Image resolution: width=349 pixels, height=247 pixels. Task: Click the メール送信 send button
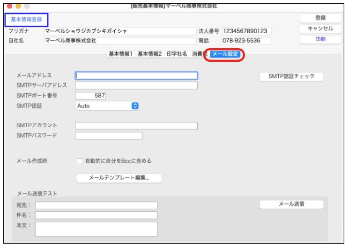pos(291,204)
